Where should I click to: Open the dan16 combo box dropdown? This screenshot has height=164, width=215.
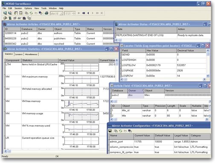61,13
